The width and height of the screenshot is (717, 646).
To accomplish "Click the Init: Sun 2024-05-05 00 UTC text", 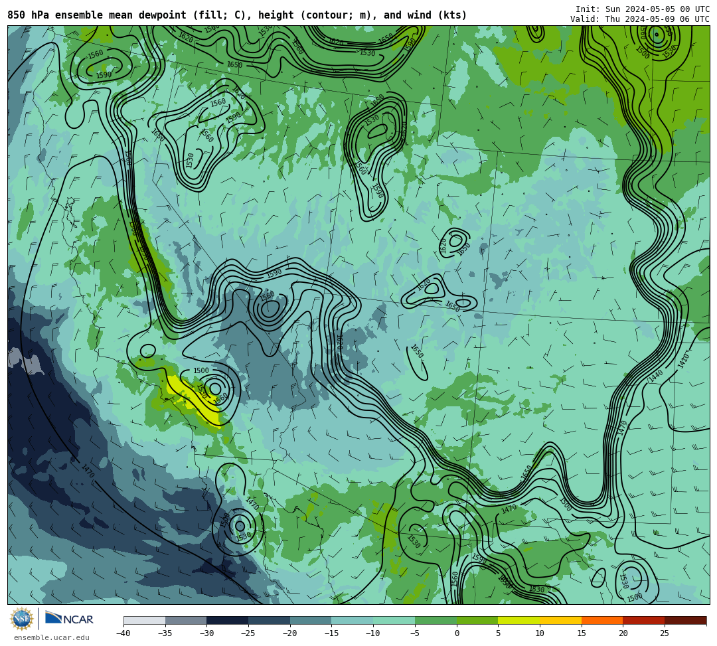I will click(643, 9).
